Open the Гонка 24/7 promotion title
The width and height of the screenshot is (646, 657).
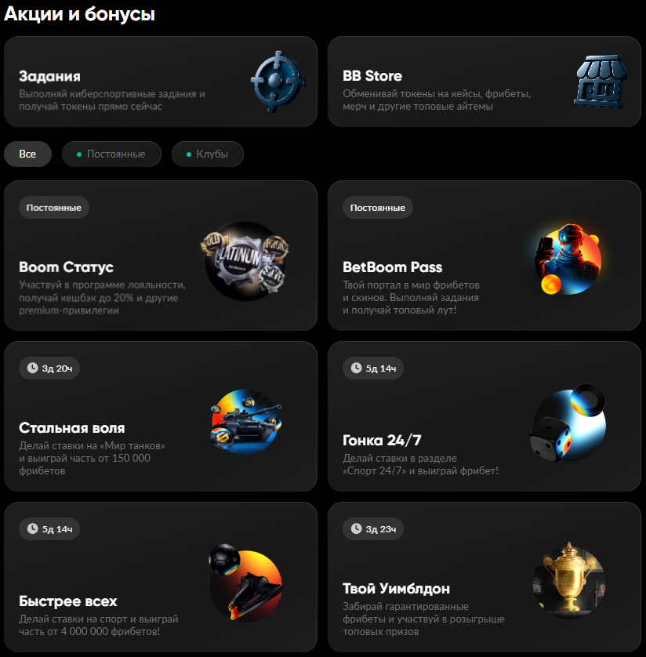382,441
